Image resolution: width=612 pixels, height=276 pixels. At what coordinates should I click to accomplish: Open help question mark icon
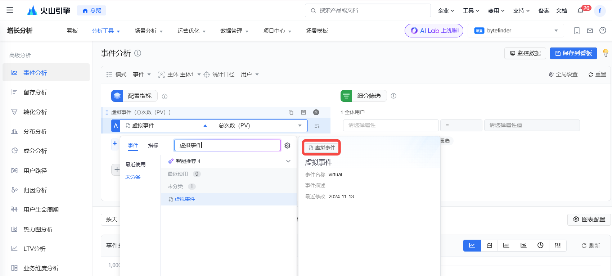[603, 31]
